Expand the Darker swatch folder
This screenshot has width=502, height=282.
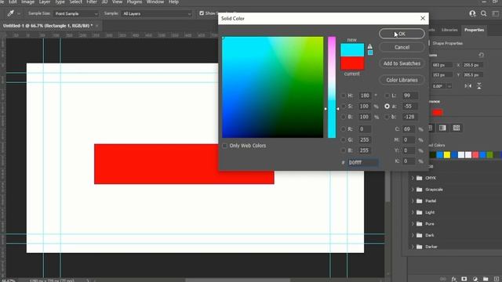click(413, 247)
